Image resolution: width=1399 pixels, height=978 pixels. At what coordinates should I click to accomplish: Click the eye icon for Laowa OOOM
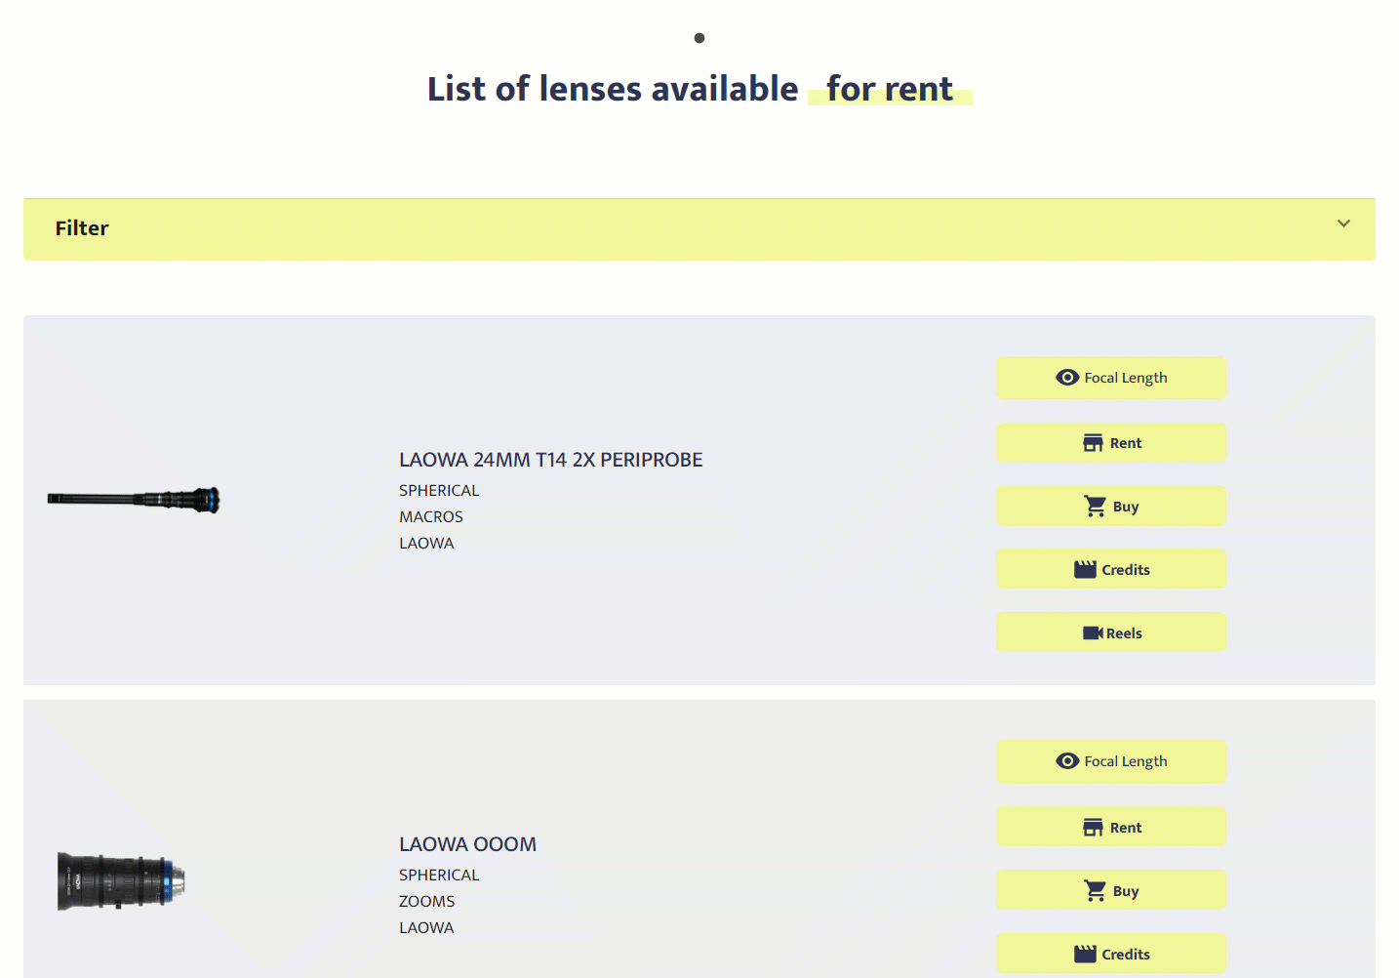pyautogui.click(x=1067, y=761)
